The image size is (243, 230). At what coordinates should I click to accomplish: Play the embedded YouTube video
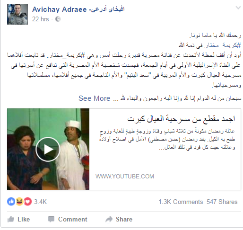(48, 149)
